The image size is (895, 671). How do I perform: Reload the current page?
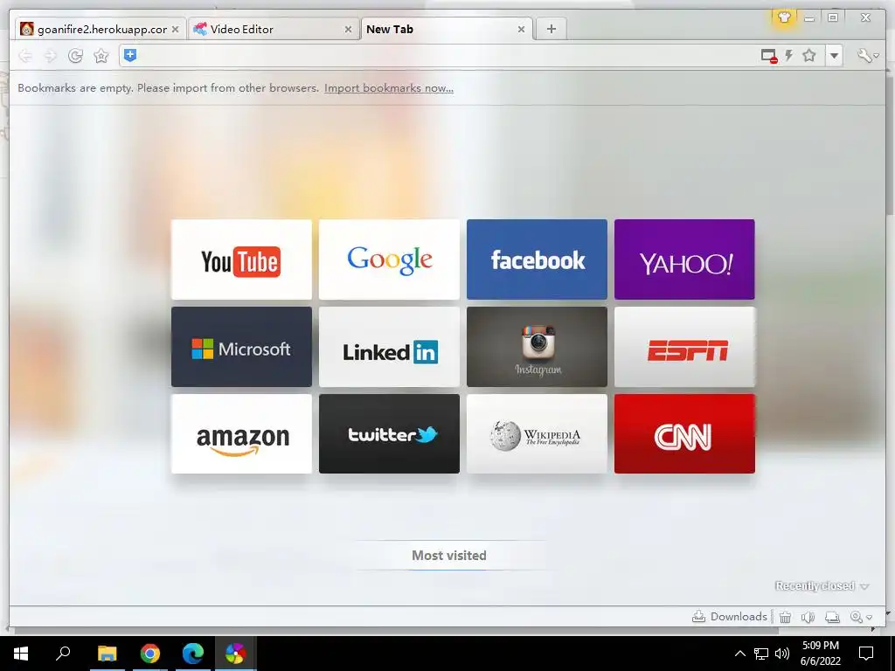(75, 55)
